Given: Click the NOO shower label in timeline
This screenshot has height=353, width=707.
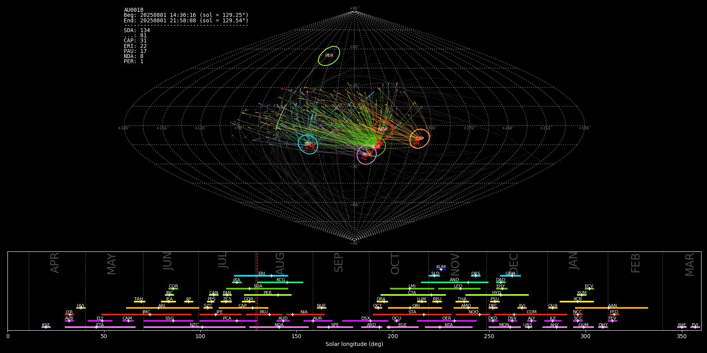Looking at the screenshot, I should (x=474, y=312).
